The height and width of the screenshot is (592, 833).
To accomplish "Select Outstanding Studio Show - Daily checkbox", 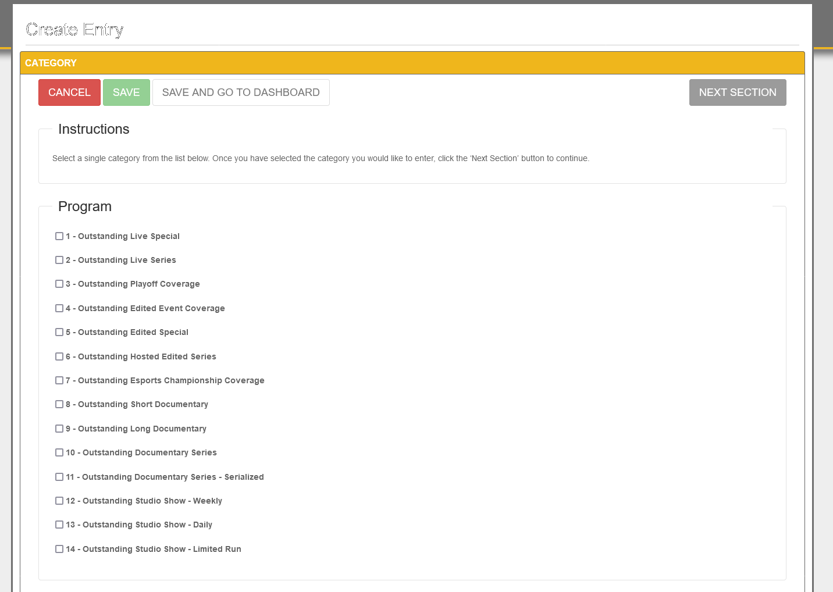I will [59, 525].
